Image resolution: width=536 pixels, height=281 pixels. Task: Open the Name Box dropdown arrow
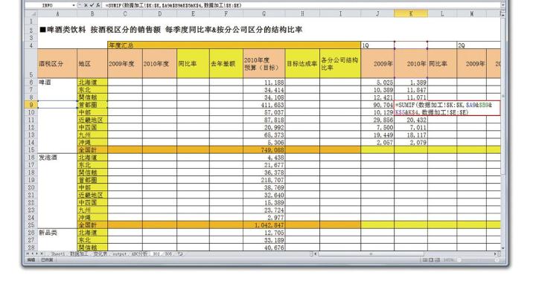[74, 5]
